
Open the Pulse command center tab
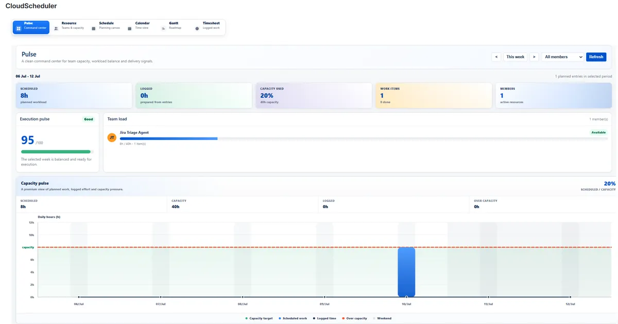31,27
